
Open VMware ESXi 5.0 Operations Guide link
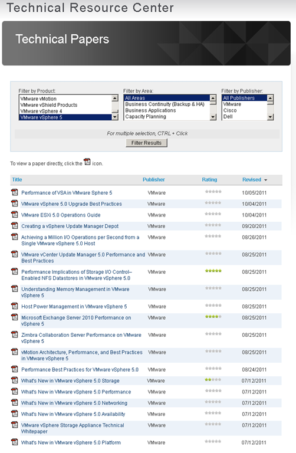point(61,215)
